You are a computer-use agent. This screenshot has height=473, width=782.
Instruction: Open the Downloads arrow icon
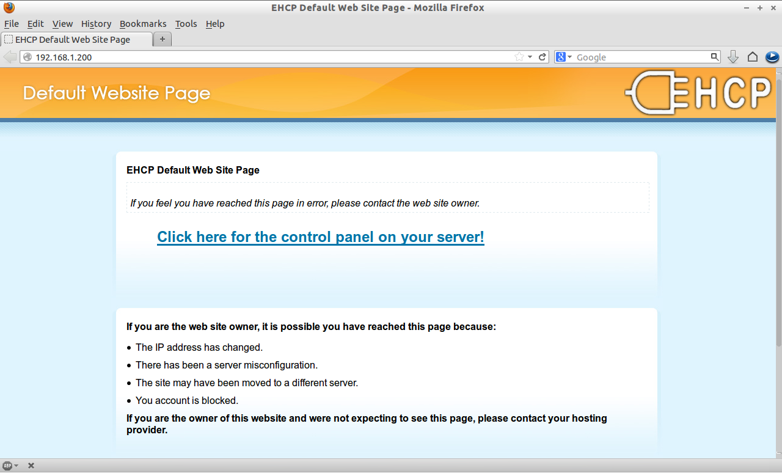(733, 57)
